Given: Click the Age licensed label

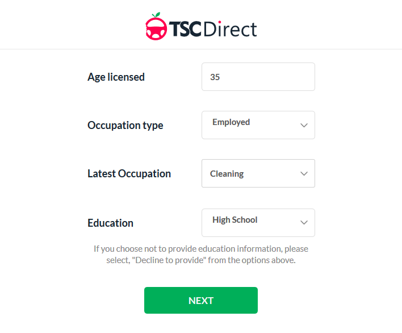Looking at the screenshot, I should (116, 77).
